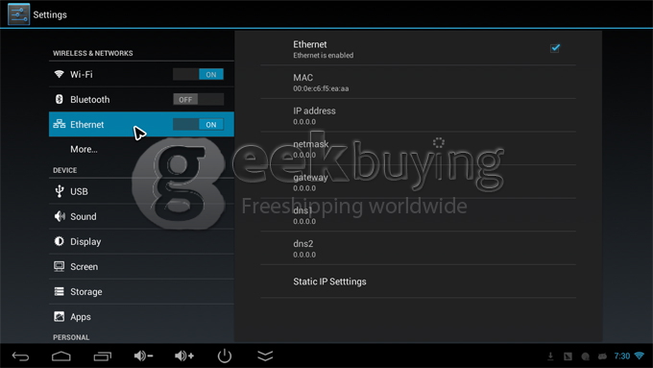Select the gateway entry
The width and height of the screenshot is (653, 368).
[418, 182]
